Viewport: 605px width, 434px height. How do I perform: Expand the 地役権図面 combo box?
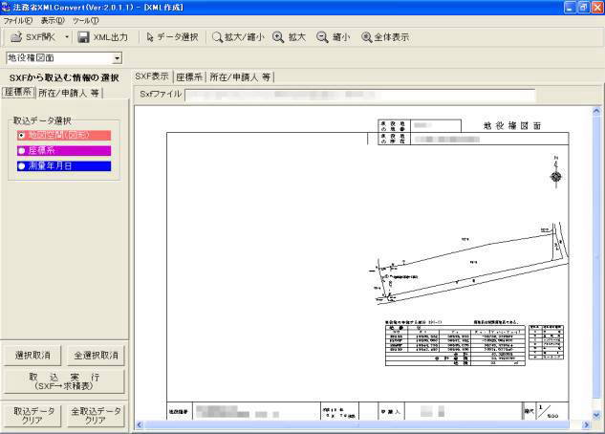[130, 58]
